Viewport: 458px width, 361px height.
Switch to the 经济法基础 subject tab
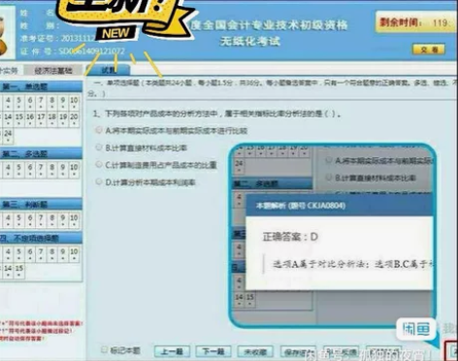tap(53, 70)
